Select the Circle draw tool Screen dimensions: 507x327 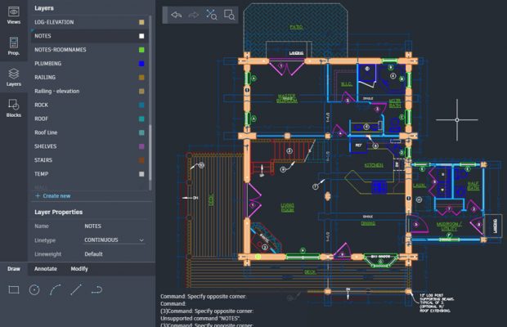point(34,289)
